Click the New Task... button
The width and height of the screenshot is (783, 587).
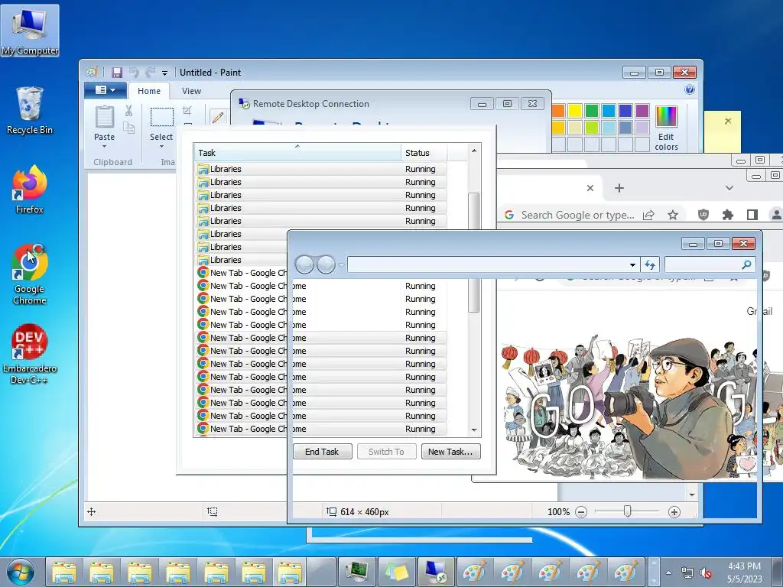[450, 452]
